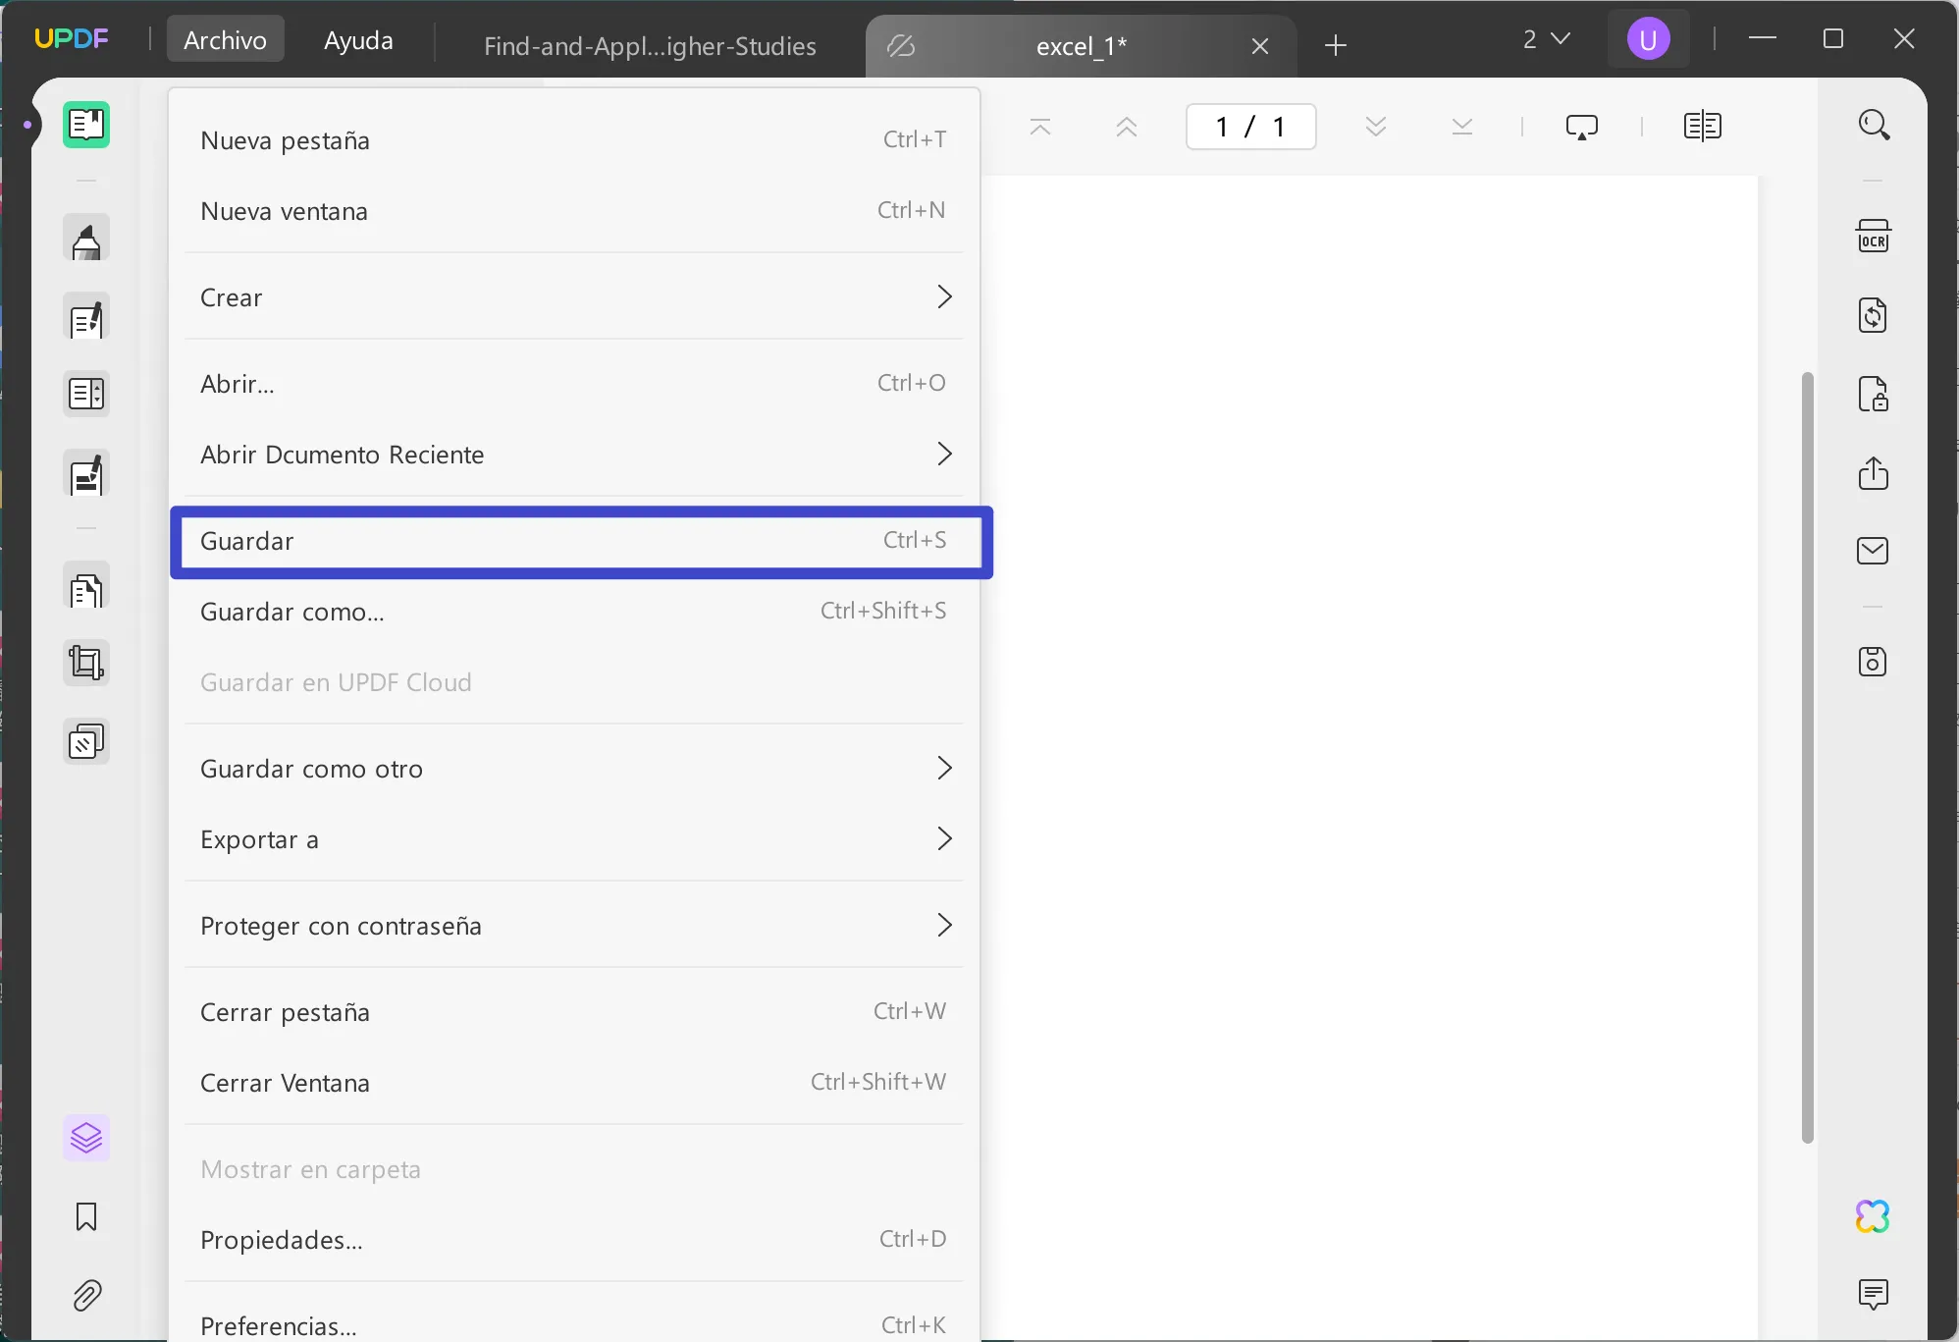Select Cerrar pestaña menu entry
1959x1342 pixels.
(x=574, y=1012)
